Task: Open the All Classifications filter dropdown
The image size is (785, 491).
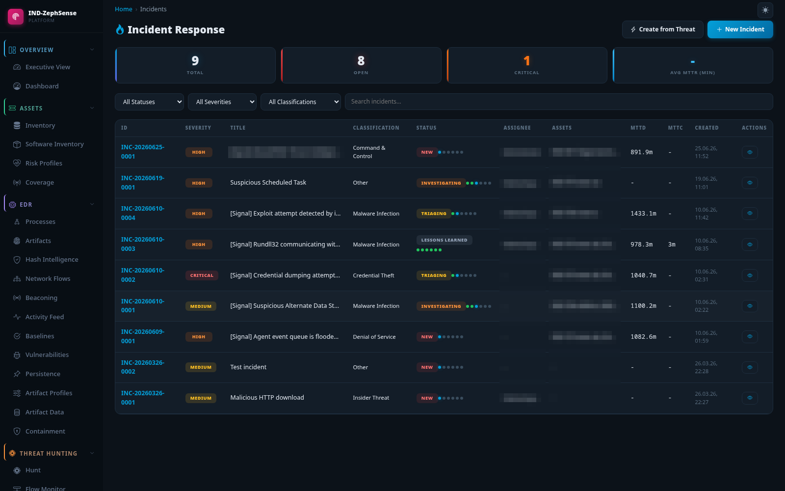Action: pyautogui.click(x=301, y=102)
